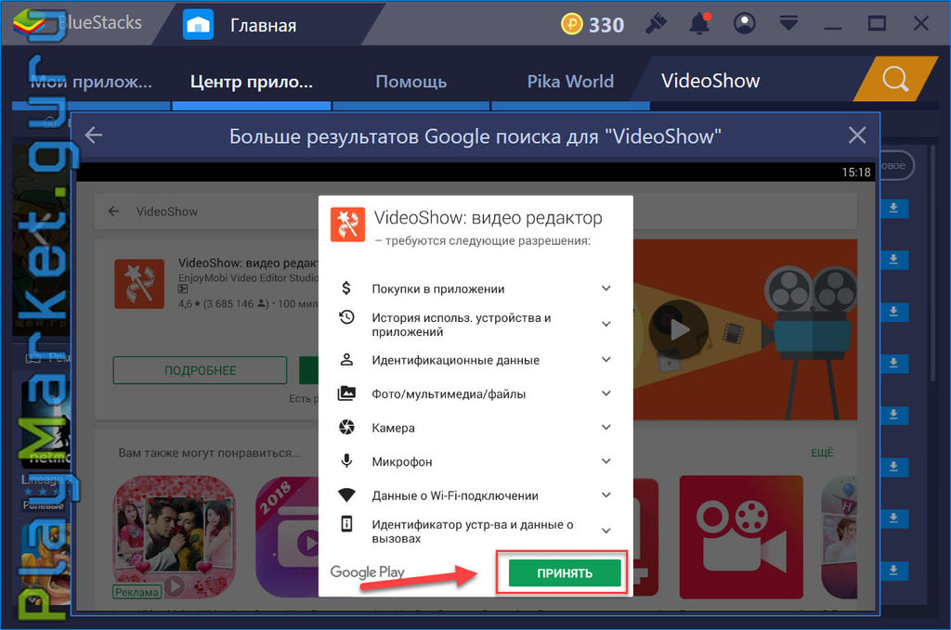This screenshot has height=630, width=951.
Task: Open the purple 2018 video app thumbnail
Action: [287, 536]
